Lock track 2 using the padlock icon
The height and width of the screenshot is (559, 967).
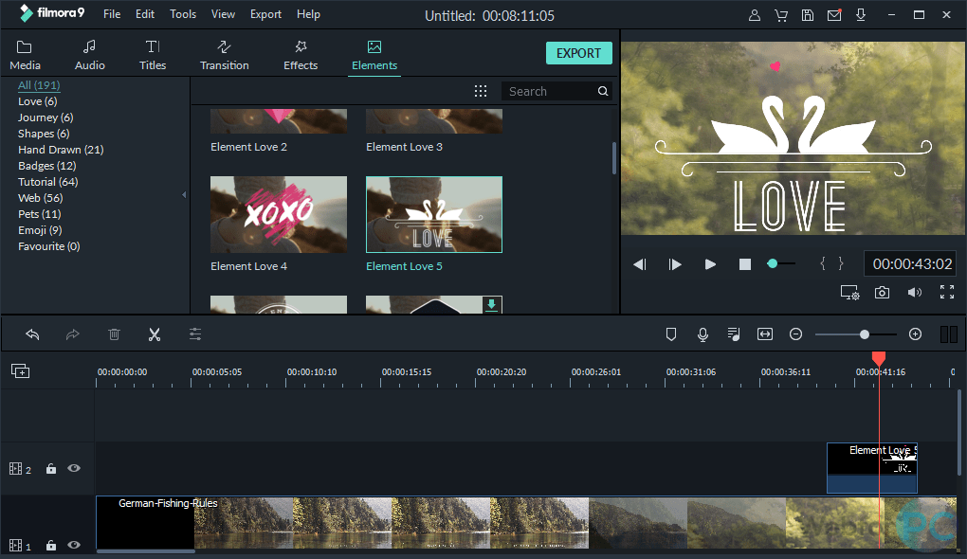click(50, 468)
